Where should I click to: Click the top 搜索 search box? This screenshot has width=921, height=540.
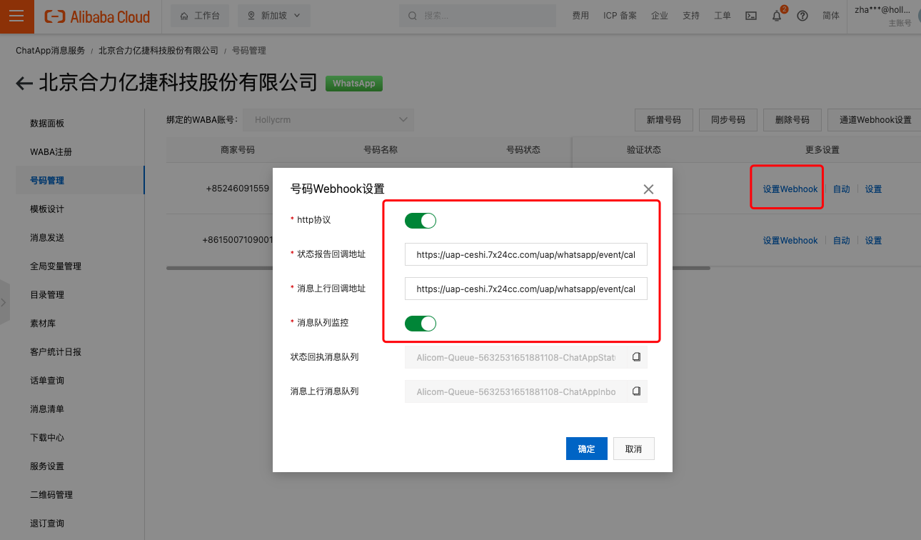tap(477, 16)
